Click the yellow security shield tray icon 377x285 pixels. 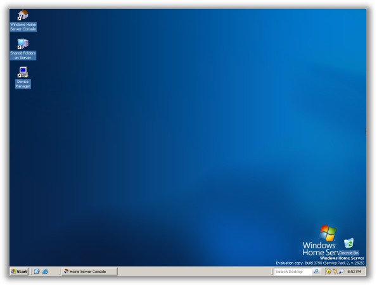[x=329, y=272]
